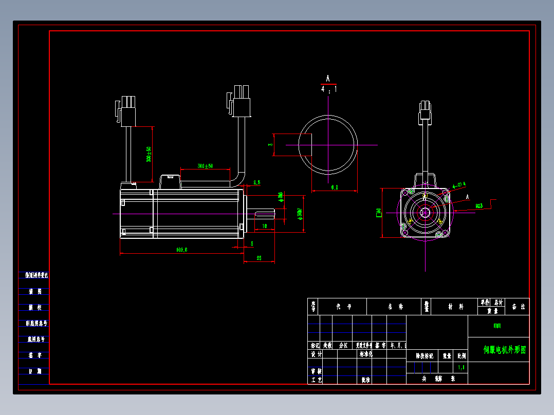
Task: Click the '3' keyway width dimension
Action: (271, 145)
